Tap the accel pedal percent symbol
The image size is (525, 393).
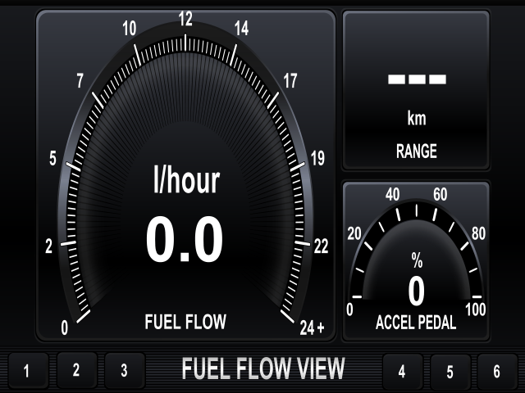pos(417,260)
